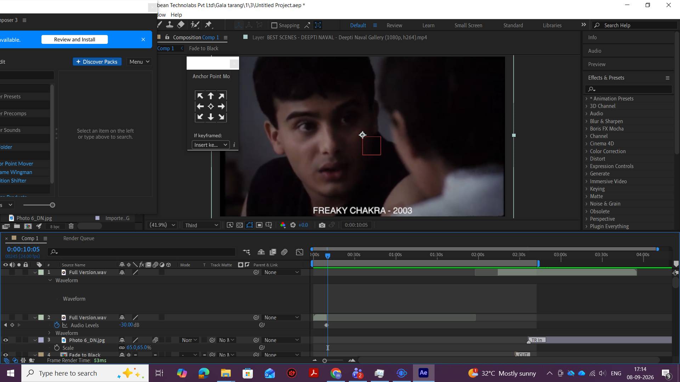Select the Eraser tool in toolbar
680x382 pixels.
(181, 25)
